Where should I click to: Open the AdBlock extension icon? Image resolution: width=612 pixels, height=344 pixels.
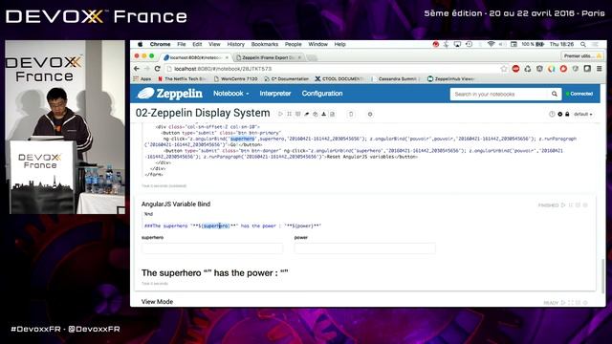[515, 69]
